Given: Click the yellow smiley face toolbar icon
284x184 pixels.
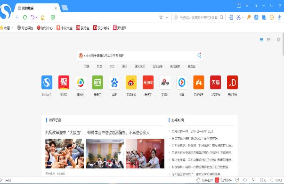Looking at the screenshot, I should (x=272, y=17).
